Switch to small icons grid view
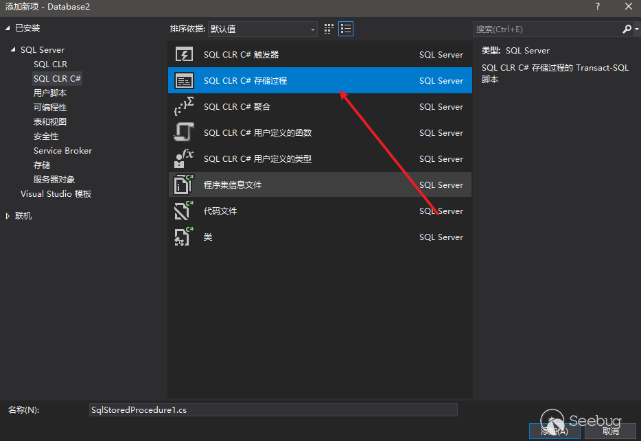The width and height of the screenshot is (641, 441). (329, 29)
